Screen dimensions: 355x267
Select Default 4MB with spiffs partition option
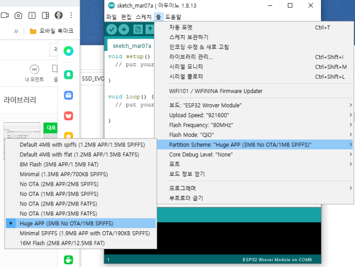pyautogui.click(x=81, y=145)
